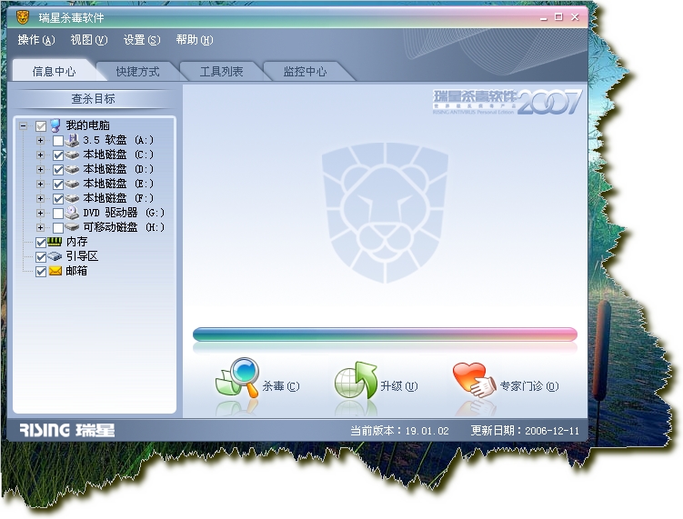This screenshot has height=519, width=683.
Task: Uncheck the local disk F: checkbox
Action: [x=58, y=199]
